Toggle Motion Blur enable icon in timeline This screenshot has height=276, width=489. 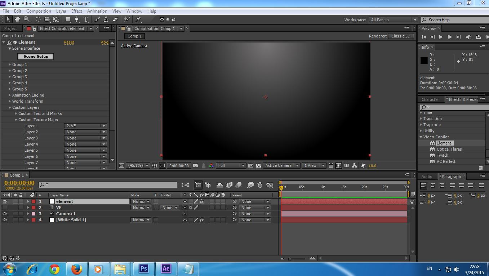pos(239,185)
